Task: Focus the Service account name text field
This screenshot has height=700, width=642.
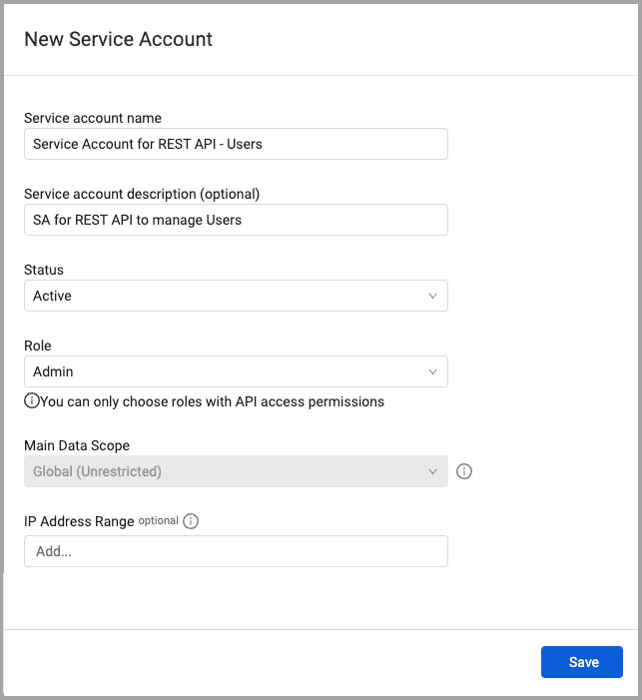Action: coord(236,144)
